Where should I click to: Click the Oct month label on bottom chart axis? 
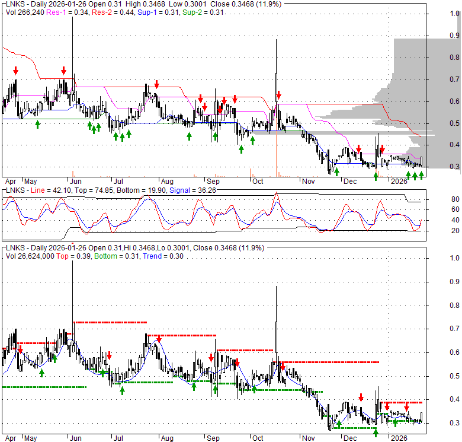click(256, 438)
